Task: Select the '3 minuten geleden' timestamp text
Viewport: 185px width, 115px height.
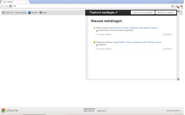Action: 104,49
